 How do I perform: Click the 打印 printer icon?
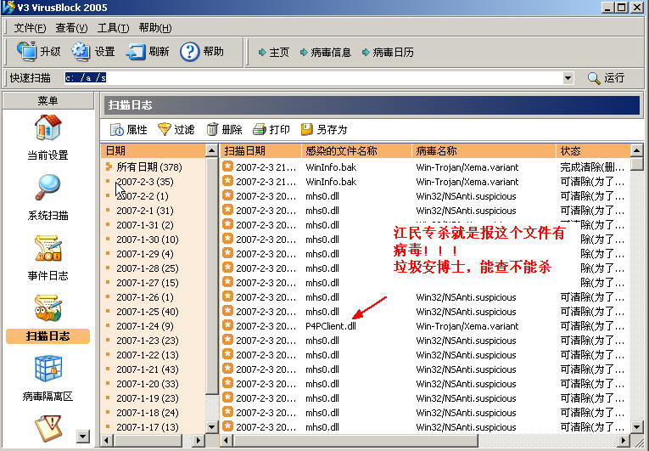click(x=259, y=129)
